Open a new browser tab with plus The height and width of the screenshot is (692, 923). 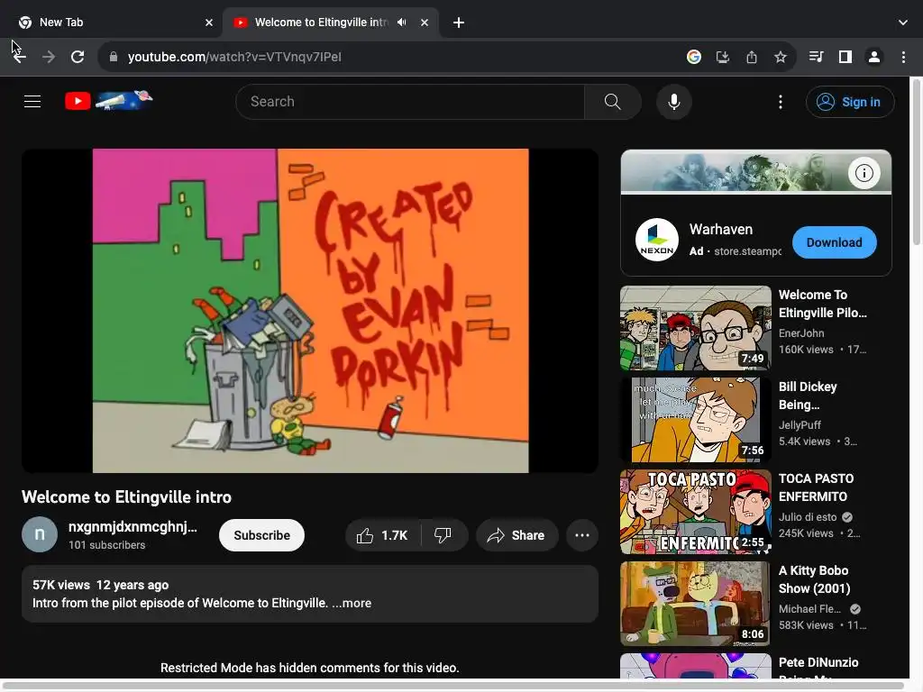pyautogui.click(x=459, y=23)
